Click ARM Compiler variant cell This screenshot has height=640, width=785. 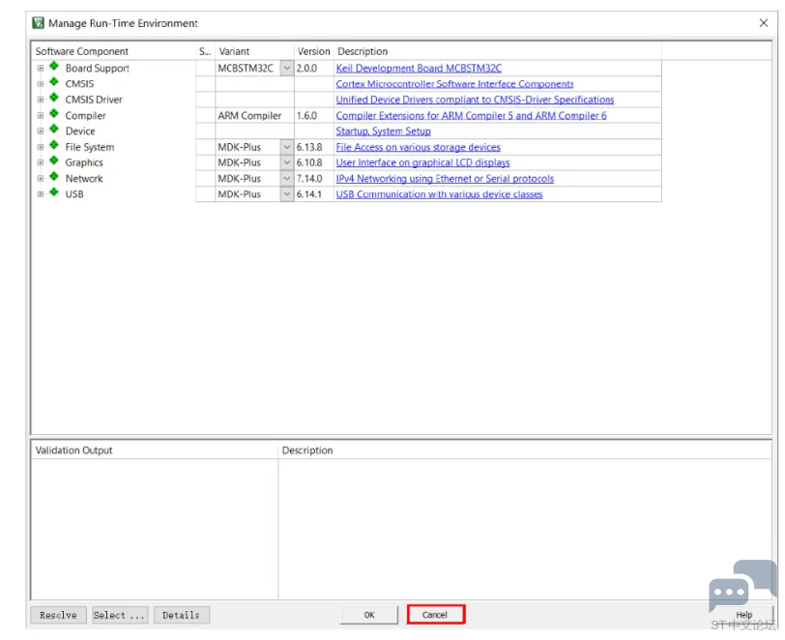click(x=249, y=116)
